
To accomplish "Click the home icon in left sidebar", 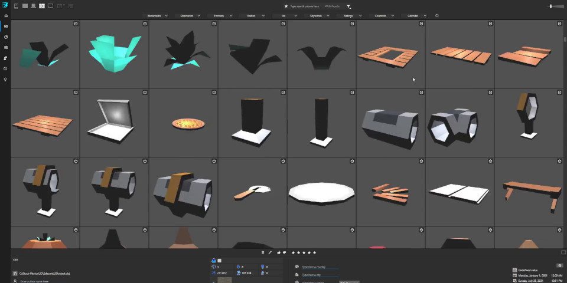I will pos(5,15).
